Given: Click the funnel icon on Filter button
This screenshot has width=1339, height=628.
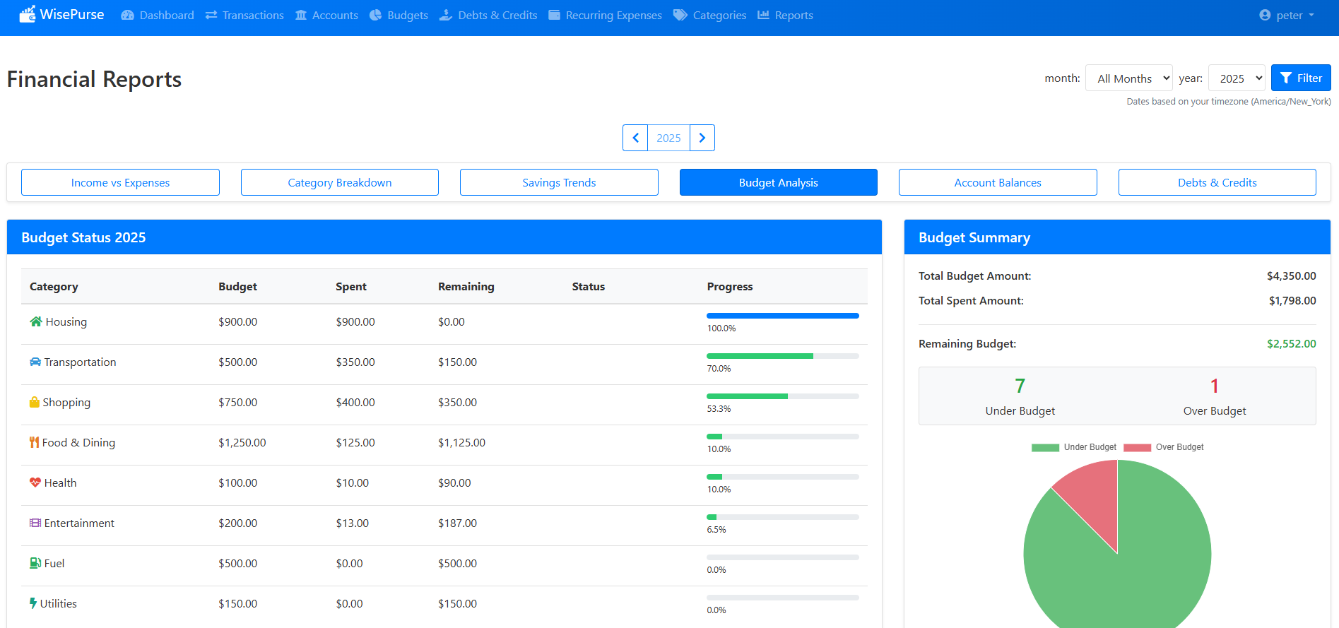Looking at the screenshot, I should (1286, 78).
